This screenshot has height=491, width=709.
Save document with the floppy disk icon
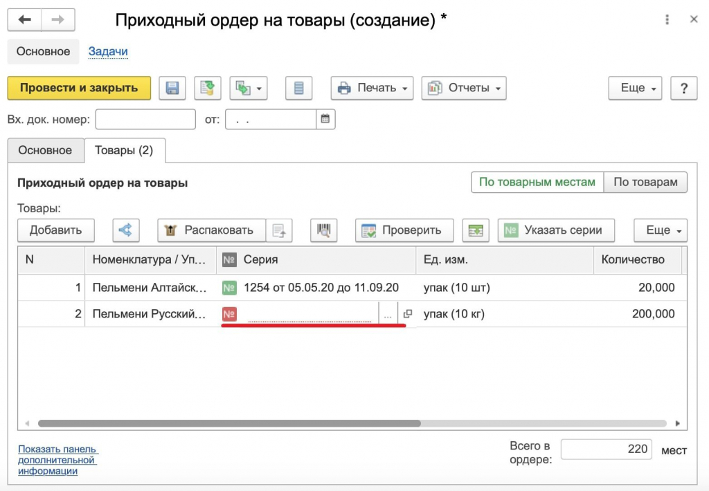(172, 88)
